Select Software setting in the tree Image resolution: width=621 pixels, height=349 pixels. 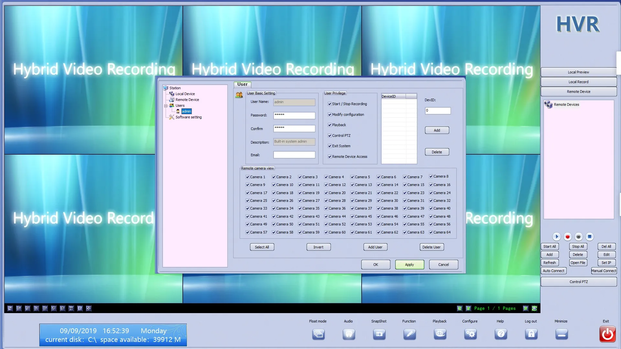click(188, 117)
